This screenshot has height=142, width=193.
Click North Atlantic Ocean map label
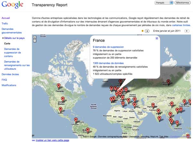point(94,106)
